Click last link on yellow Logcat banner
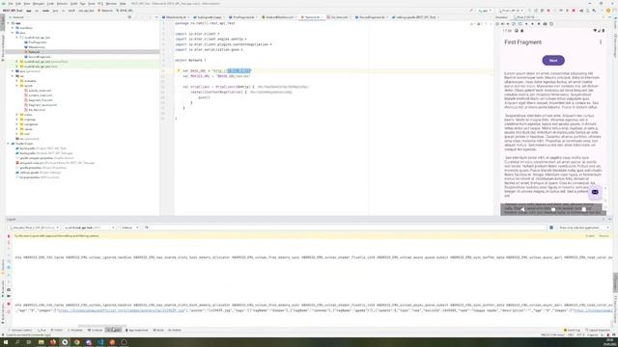This screenshot has width=618, height=347. pyautogui.click(x=604, y=236)
